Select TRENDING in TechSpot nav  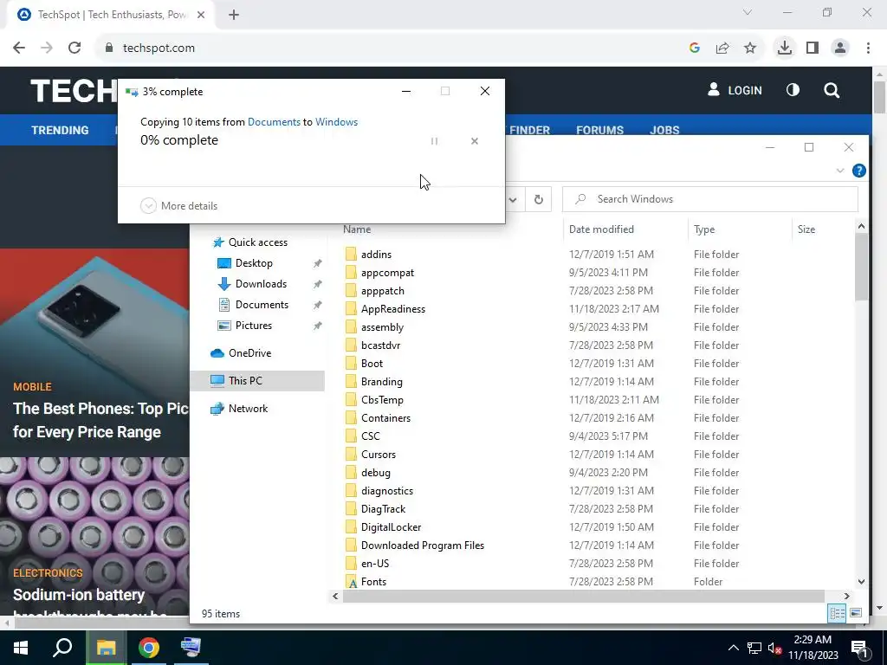(x=60, y=130)
